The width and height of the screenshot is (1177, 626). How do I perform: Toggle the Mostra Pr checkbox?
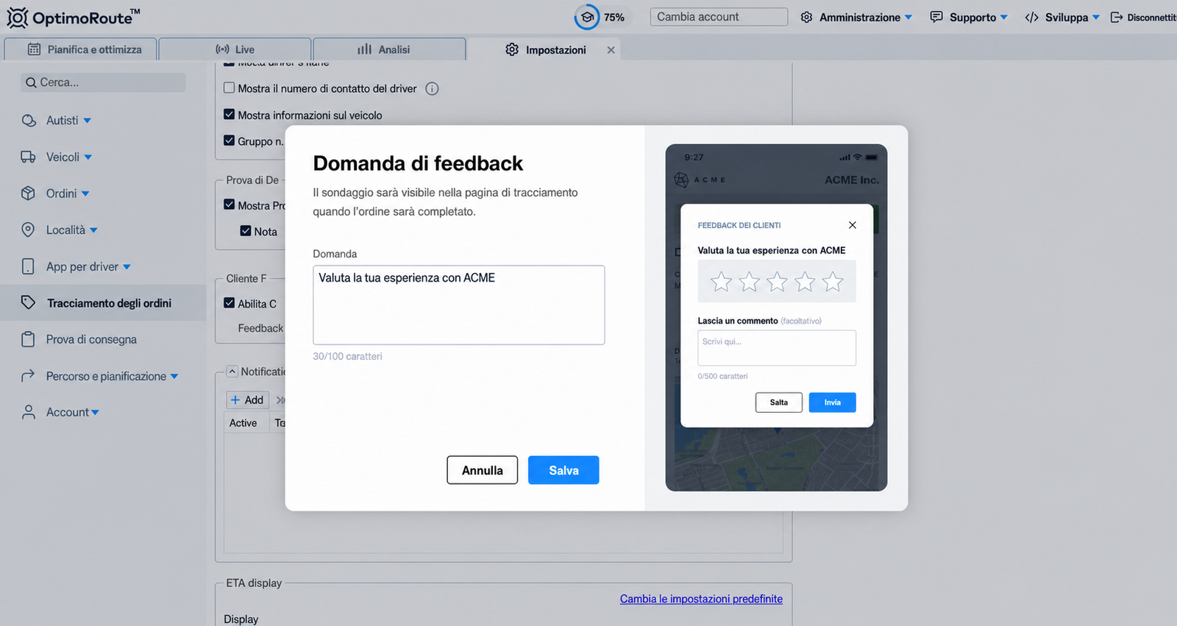pyautogui.click(x=229, y=204)
